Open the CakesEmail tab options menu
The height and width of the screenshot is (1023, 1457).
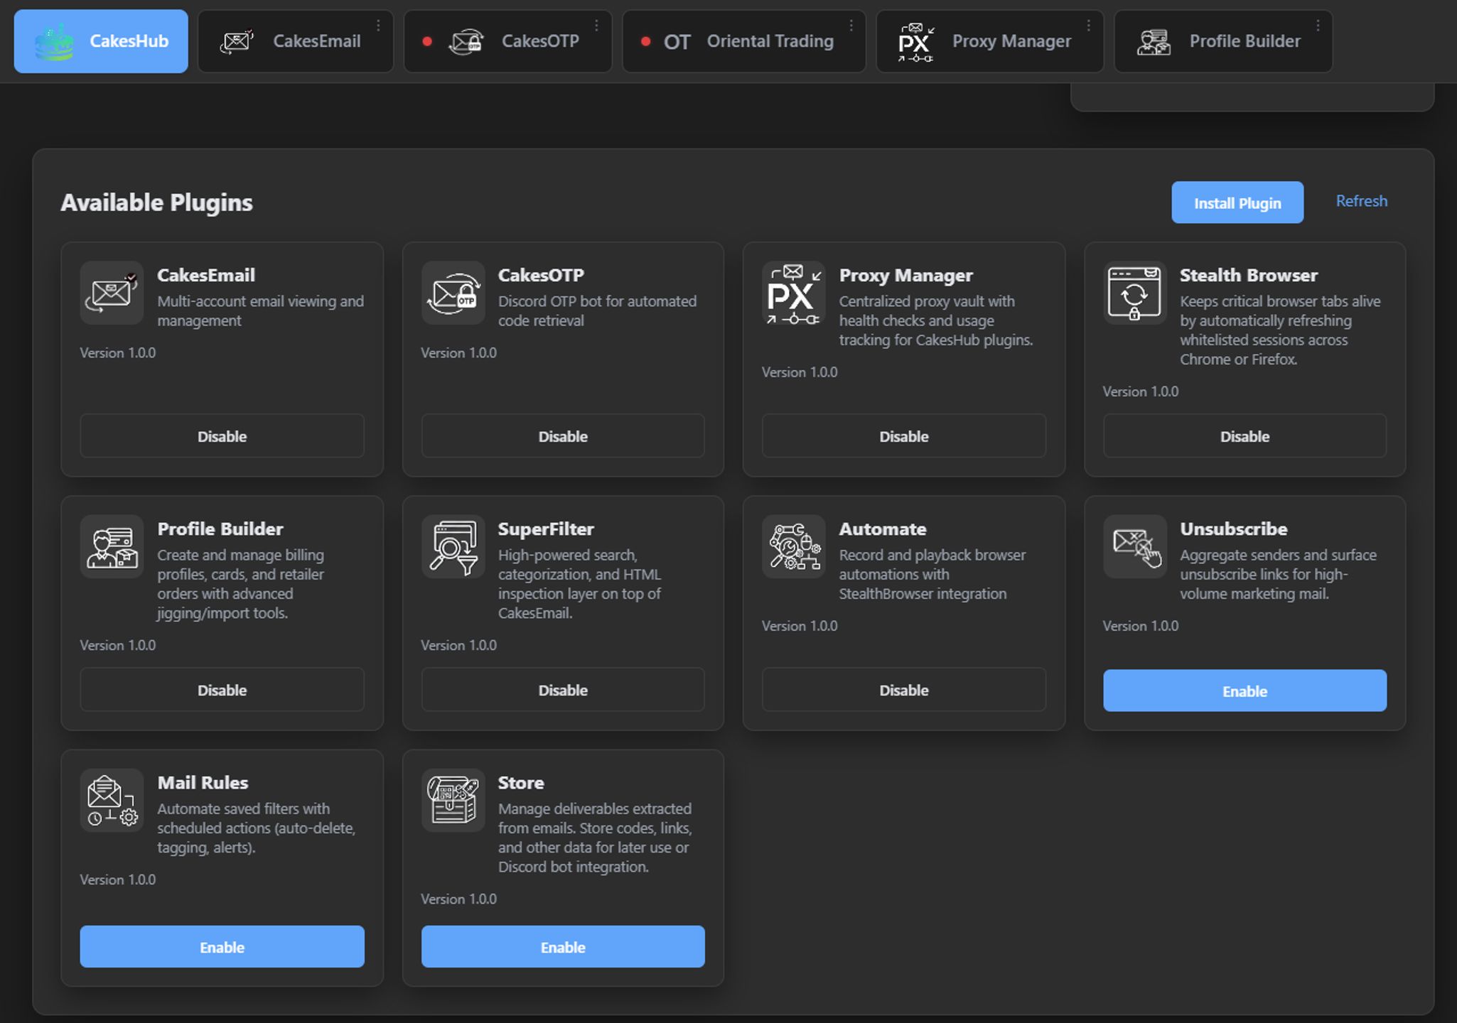click(x=378, y=26)
